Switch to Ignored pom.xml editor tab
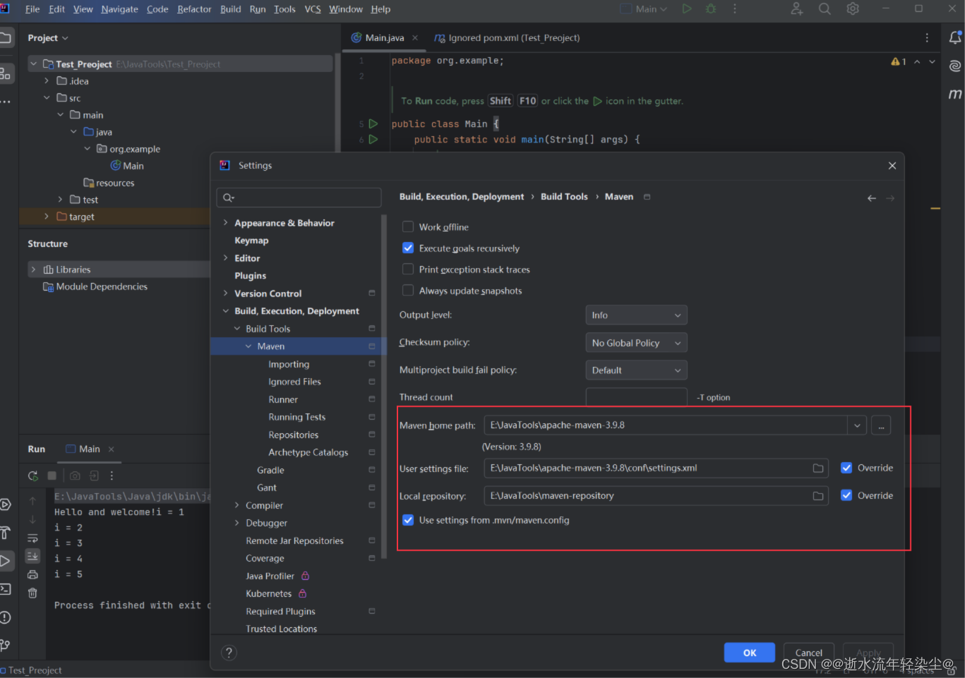 tap(508, 38)
